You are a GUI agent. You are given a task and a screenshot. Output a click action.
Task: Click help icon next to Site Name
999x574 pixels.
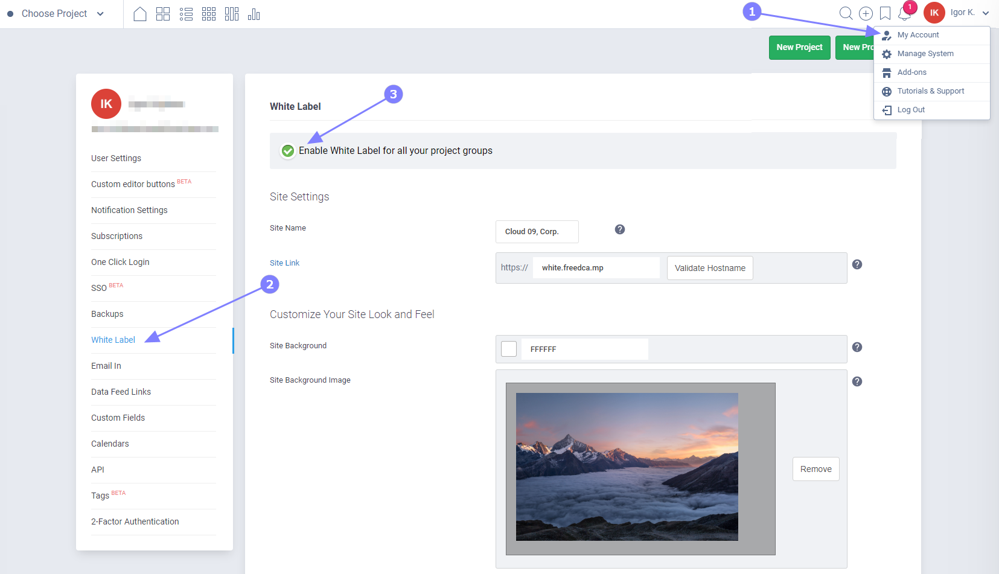pyautogui.click(x=620, y=229)
